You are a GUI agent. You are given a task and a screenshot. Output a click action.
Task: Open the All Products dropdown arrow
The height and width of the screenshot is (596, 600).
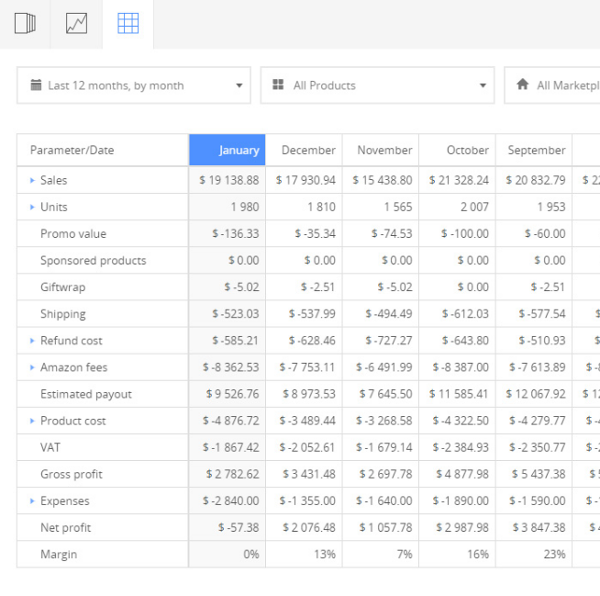pos(483,85)
